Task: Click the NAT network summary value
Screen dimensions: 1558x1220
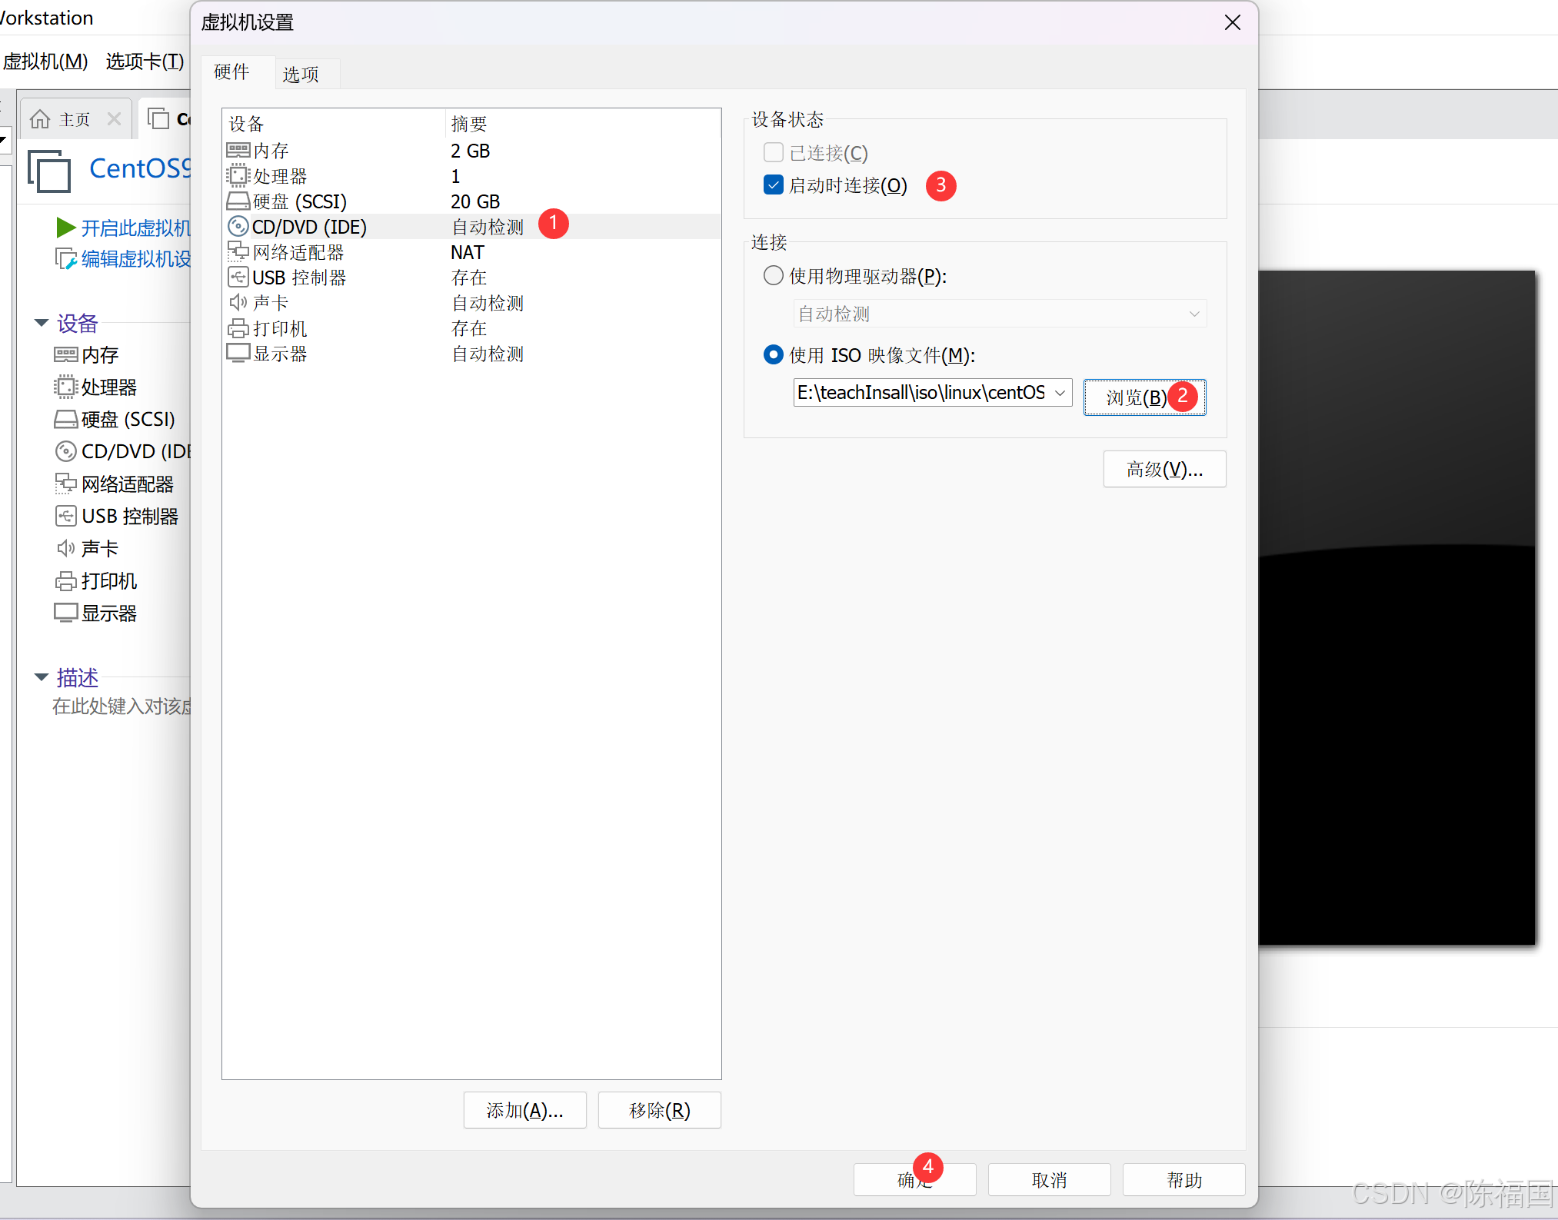Action: pyautogui.click(x=468, y=252)
